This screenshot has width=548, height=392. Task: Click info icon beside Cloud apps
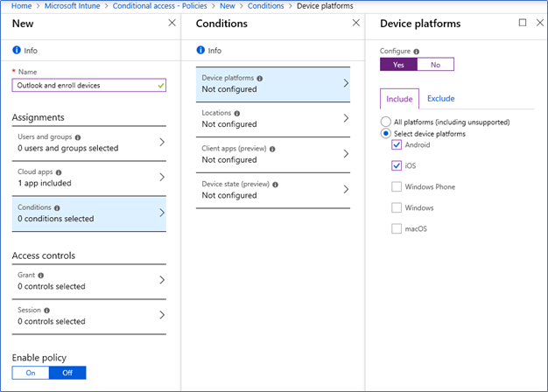click(x=59, y=172)
